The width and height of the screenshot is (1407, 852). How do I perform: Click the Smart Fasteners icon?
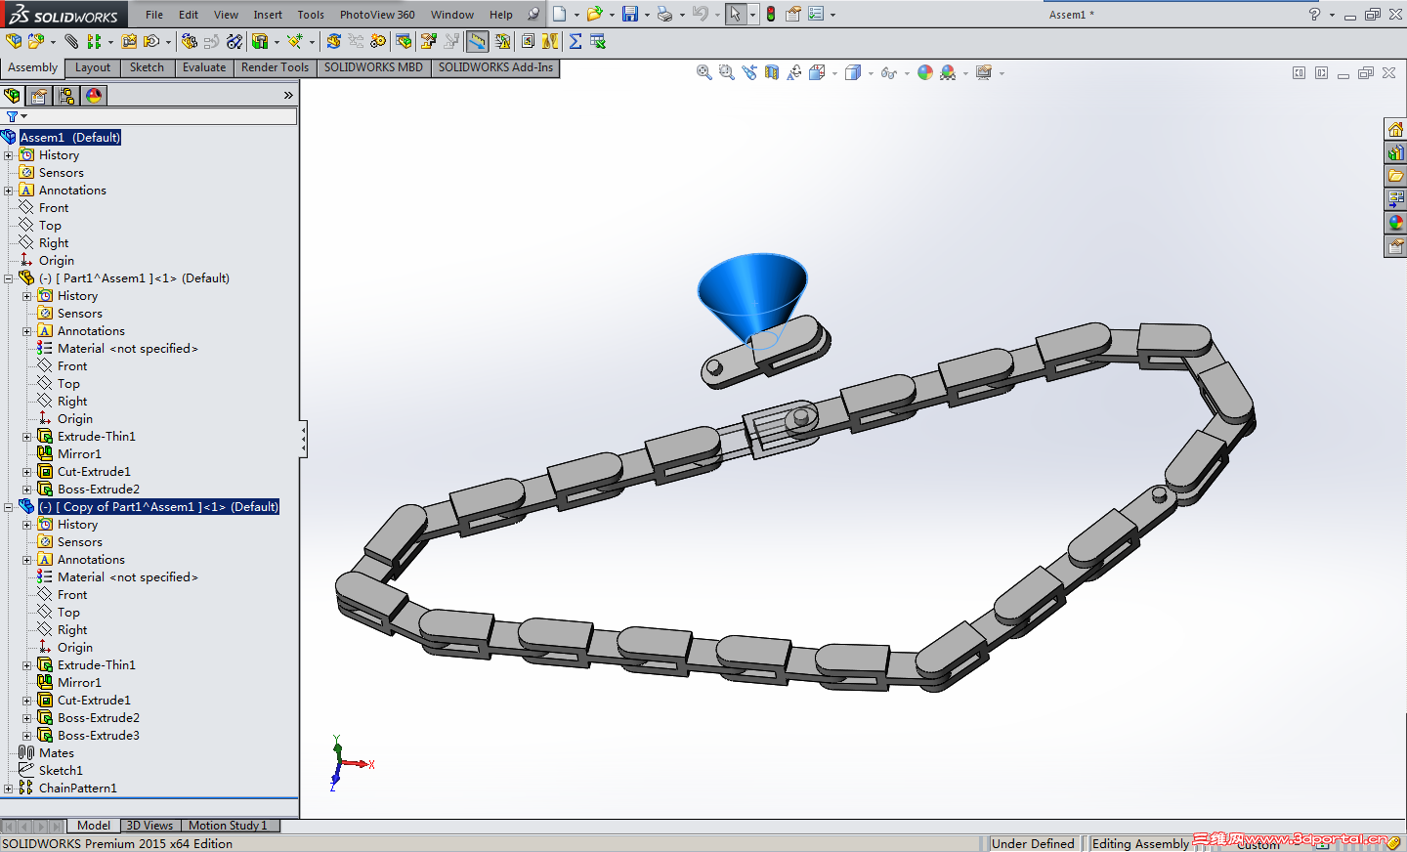coord(129,41)
